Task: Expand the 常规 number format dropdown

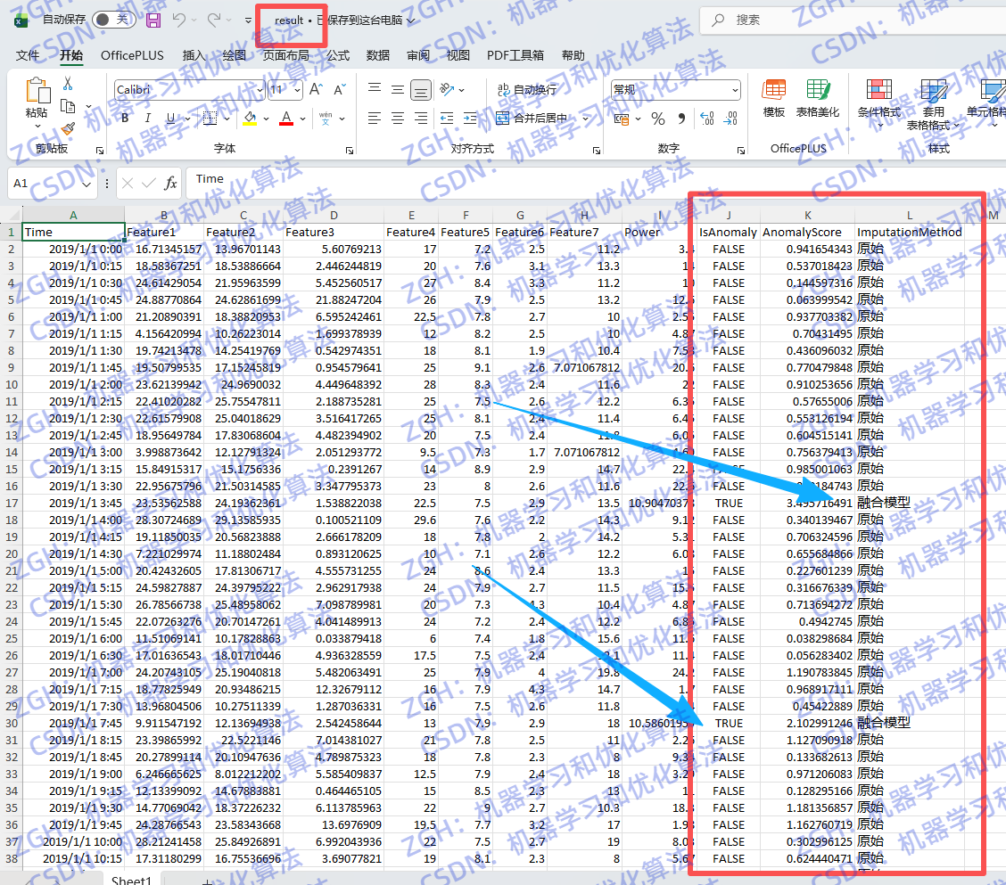Action: (734, 90)
